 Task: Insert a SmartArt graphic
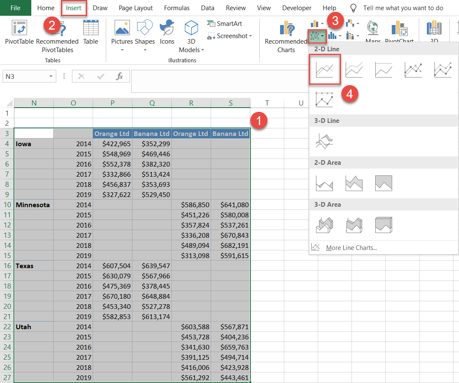(x=225, y=23)
